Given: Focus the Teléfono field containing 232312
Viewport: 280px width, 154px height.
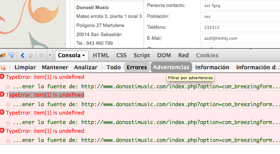Looking at the screenshot, I should click(240, 27).
